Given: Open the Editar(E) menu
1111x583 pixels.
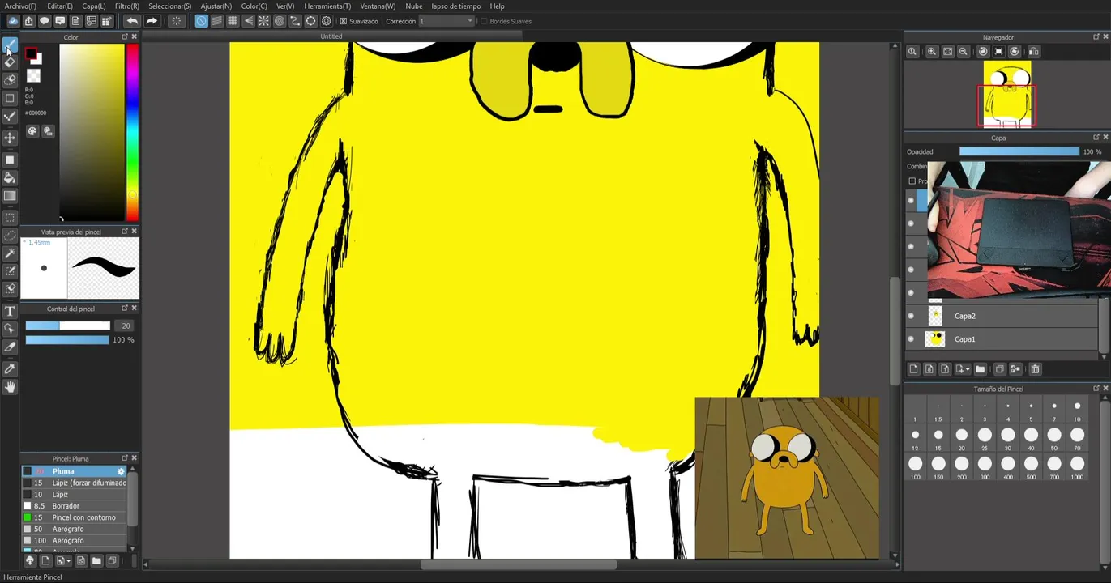Looking at the screenshot, I should (x=59, y=6).
